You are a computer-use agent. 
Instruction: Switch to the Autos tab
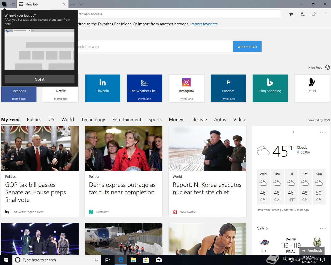coord(220,120)
